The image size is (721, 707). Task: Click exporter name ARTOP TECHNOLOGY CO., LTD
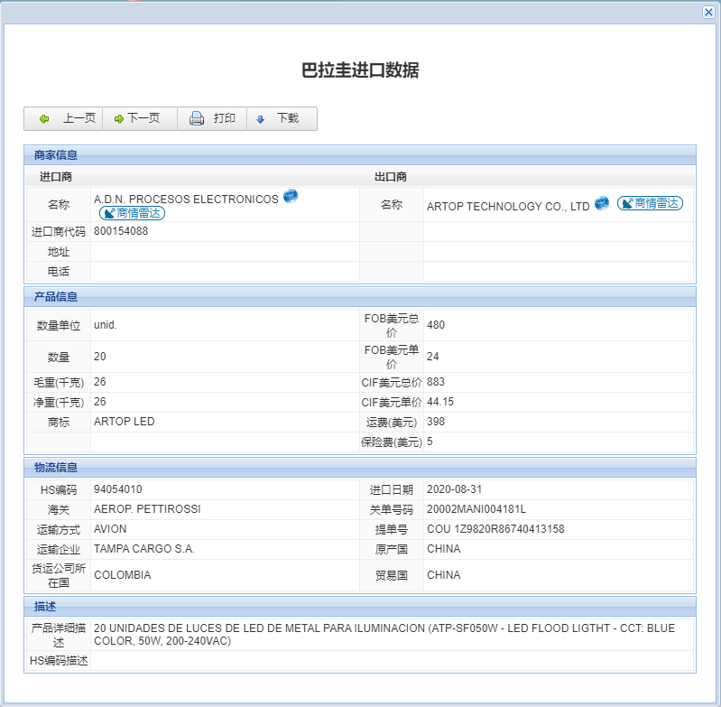[507, 207]
